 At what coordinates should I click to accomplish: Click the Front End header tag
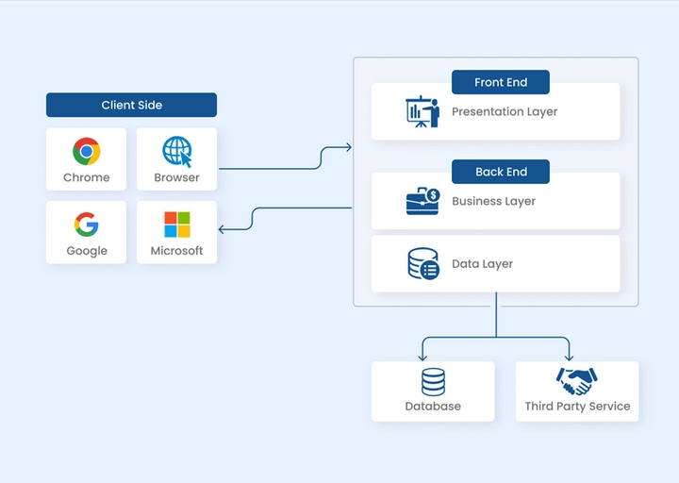click(x=500, y=82)
